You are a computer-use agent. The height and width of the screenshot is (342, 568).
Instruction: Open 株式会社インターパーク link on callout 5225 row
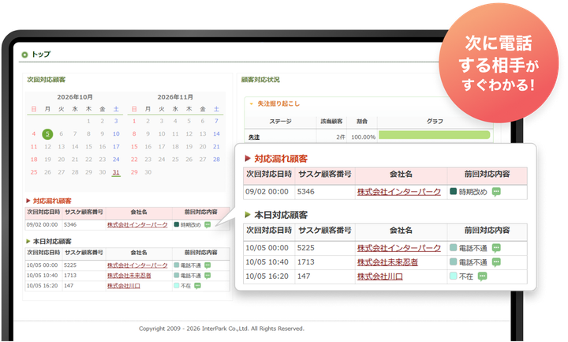click(399, 248)
